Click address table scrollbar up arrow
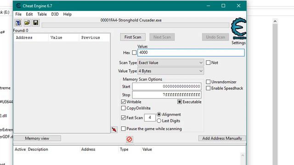Viewport: 294px width, 165px height. point(243,155)
